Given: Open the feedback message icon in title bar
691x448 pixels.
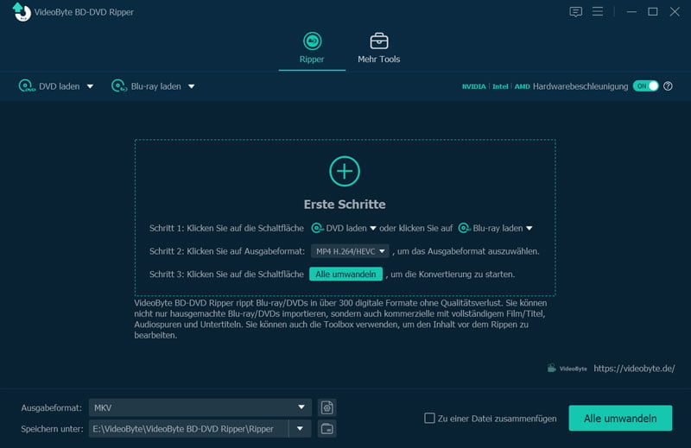Looking at the screenshot, I should [576, 12].
